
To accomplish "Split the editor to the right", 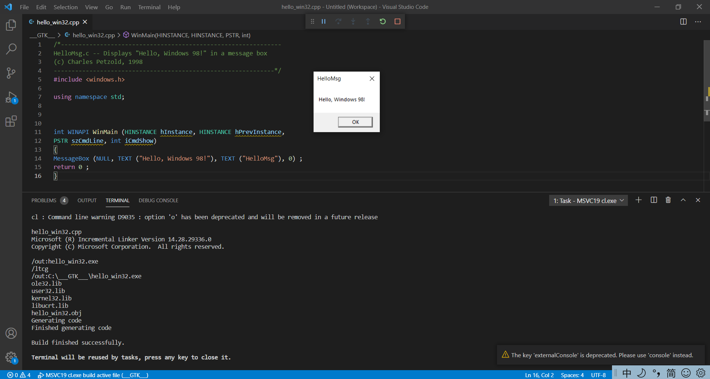I will tap(683, 22).
